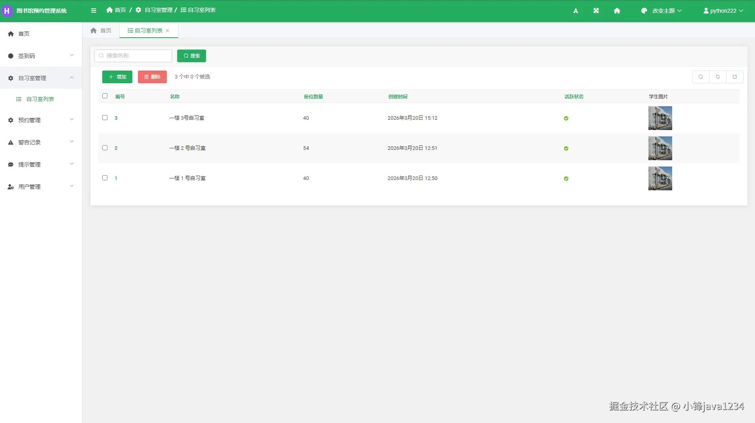This screenshot has height=423, width=755.
Task: Click the name cell 一楼 2 号自习室
Action: [187, 148]
